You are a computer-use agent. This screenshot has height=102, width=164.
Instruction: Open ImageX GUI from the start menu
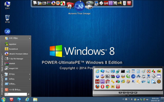(x=18, y=68)
